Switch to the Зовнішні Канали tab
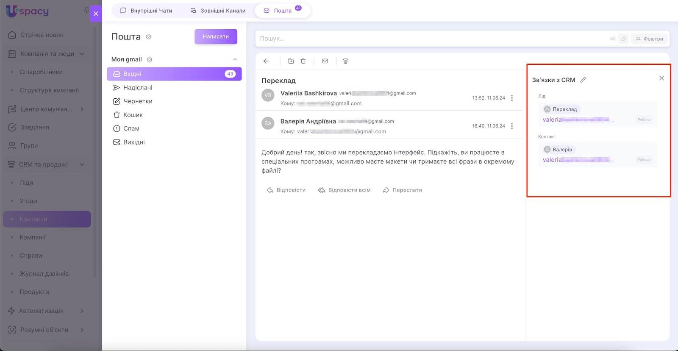Viewport: 678px width, 351px height. click(x=218, y=11)
